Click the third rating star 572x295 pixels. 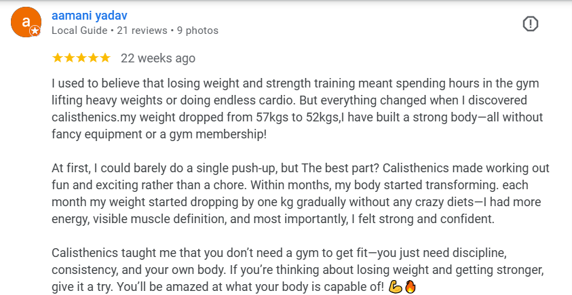[81, 58]
